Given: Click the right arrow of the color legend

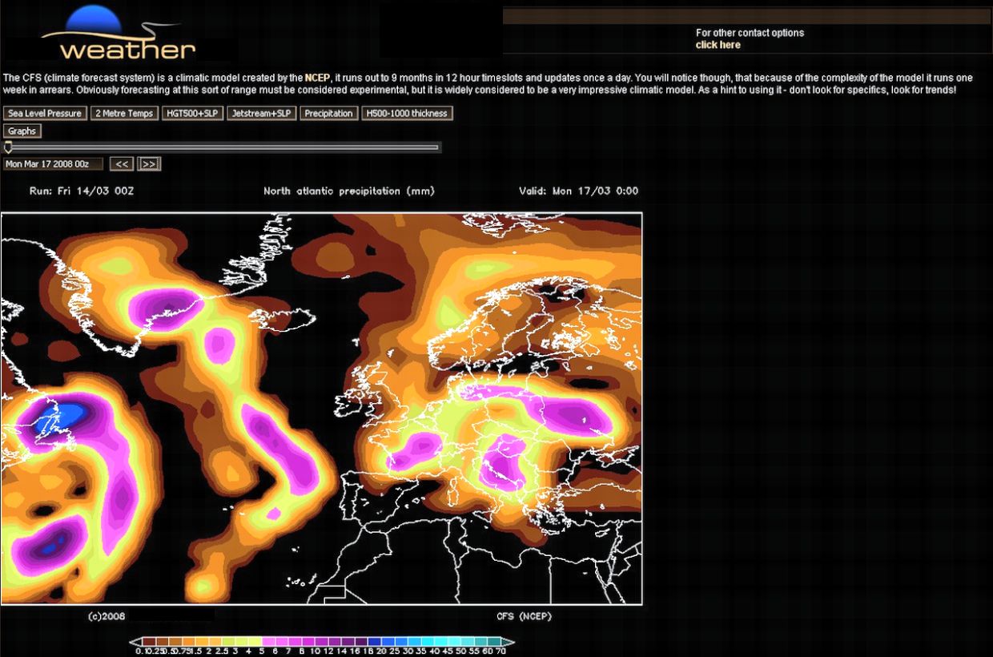Looking at the screenshot, I should tap(508, 642).
